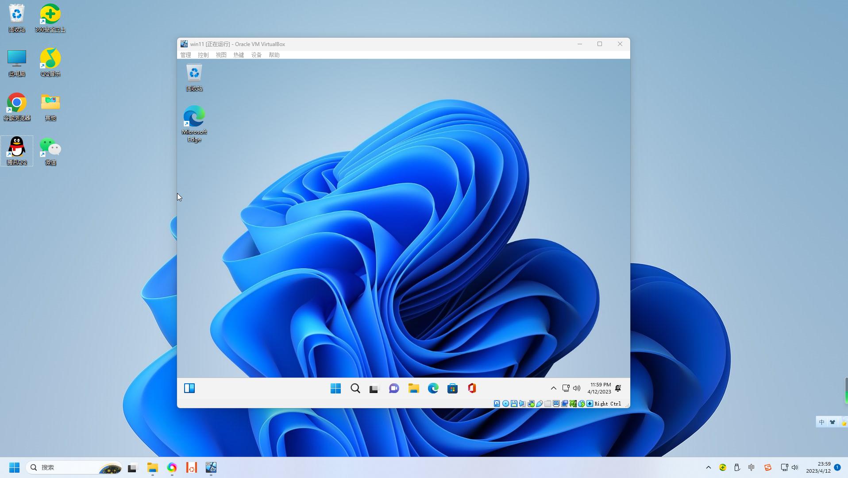Expand the host taskbar hidden icons chevron
848x478 pixels.
(x=708, y=467)
